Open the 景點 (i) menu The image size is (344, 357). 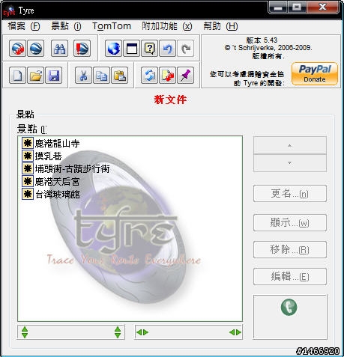point(66,26)
